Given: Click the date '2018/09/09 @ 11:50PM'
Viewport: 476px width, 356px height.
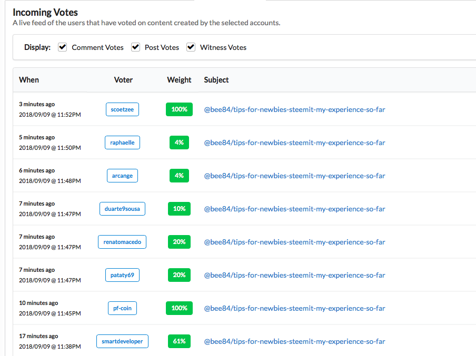Looking at the screenshot, I should pyautogui.click(x=50, y=148).
